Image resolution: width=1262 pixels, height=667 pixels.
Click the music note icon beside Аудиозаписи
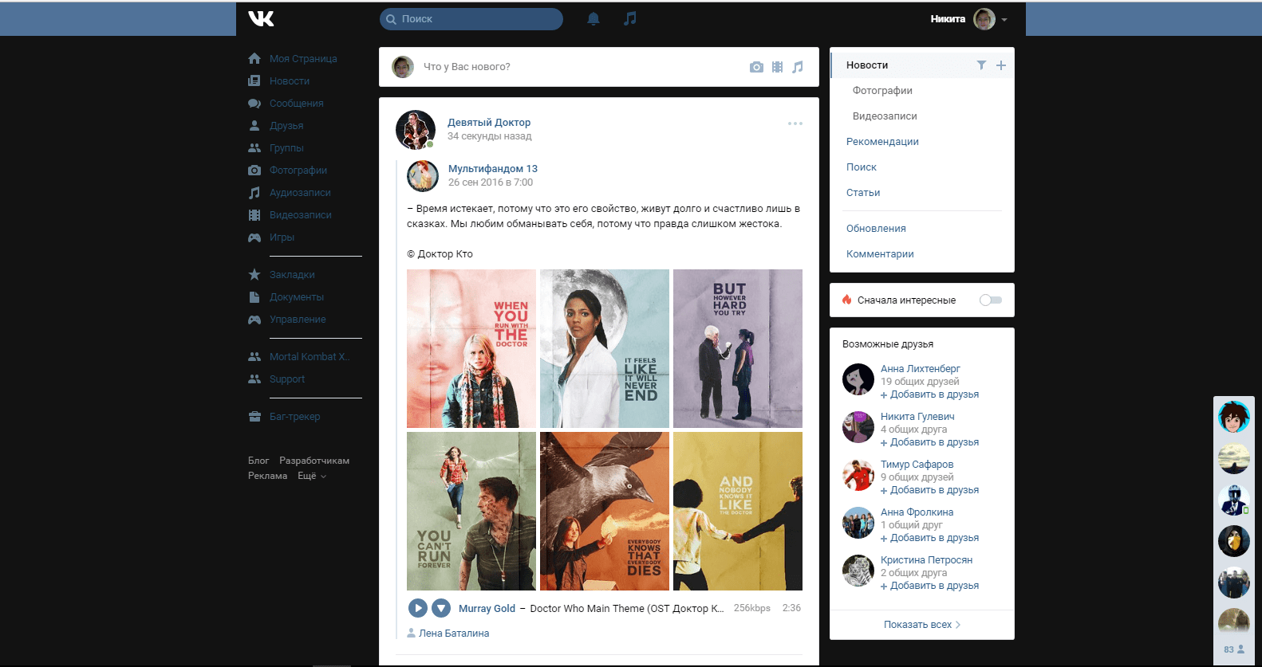(254, 192)
